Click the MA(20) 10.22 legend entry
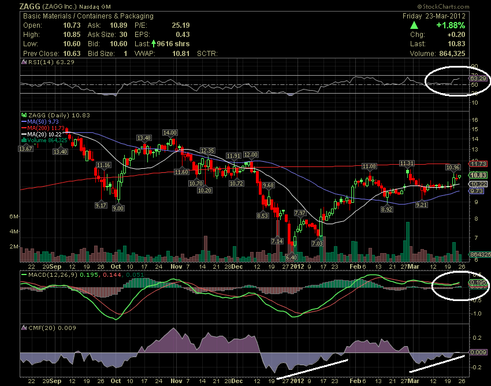 [x=44, y=134]
